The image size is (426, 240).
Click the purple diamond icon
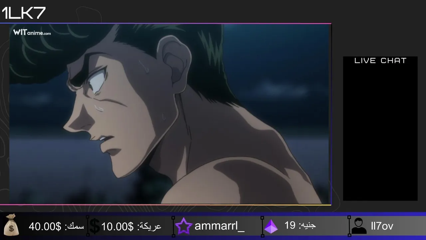[x=271, y=226]
